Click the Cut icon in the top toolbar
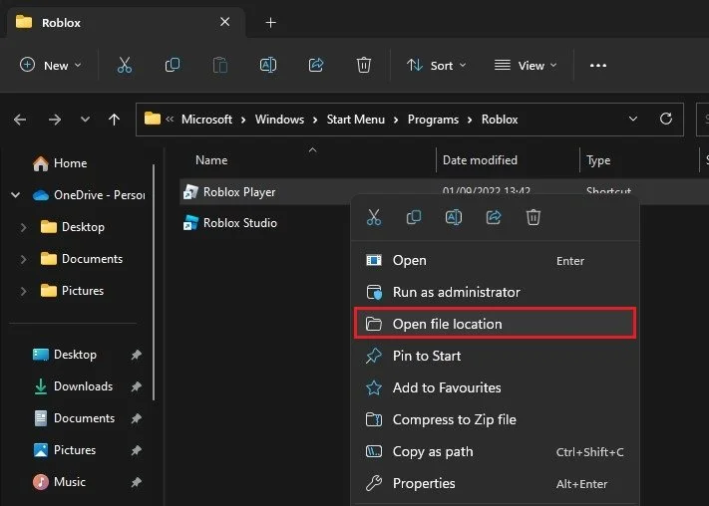This screenshot has height=506, width=709. pos(125,65)
